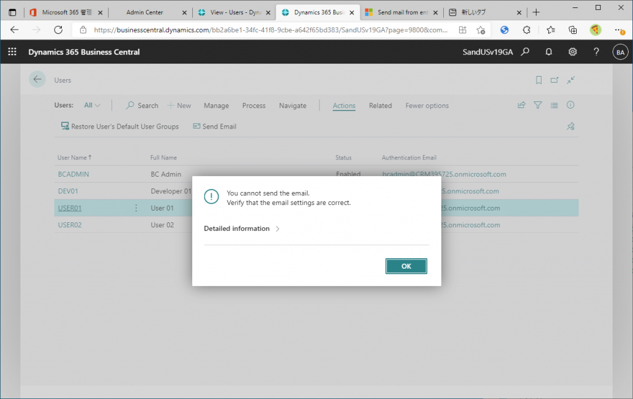Image resolution: width=633 pixels, height=399 pixels.
Task: Click Restore User's Default User Groups
Action: click(119, 126)
